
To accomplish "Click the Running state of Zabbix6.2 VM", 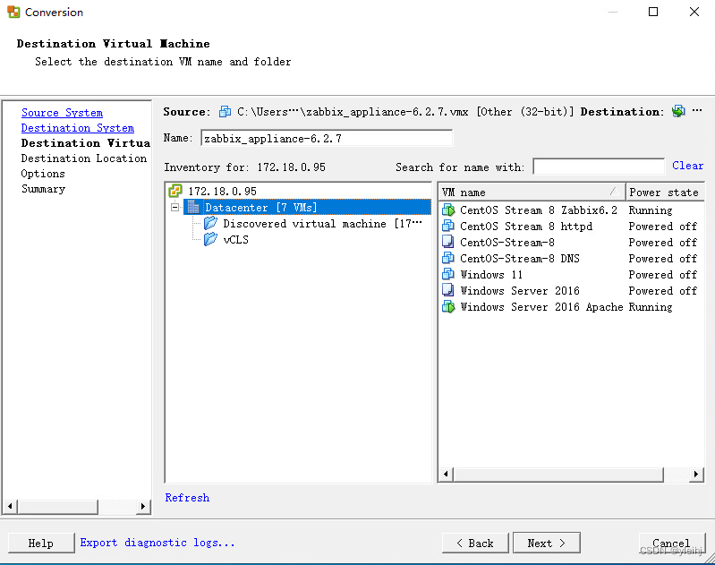I will [x=651, y=210].
